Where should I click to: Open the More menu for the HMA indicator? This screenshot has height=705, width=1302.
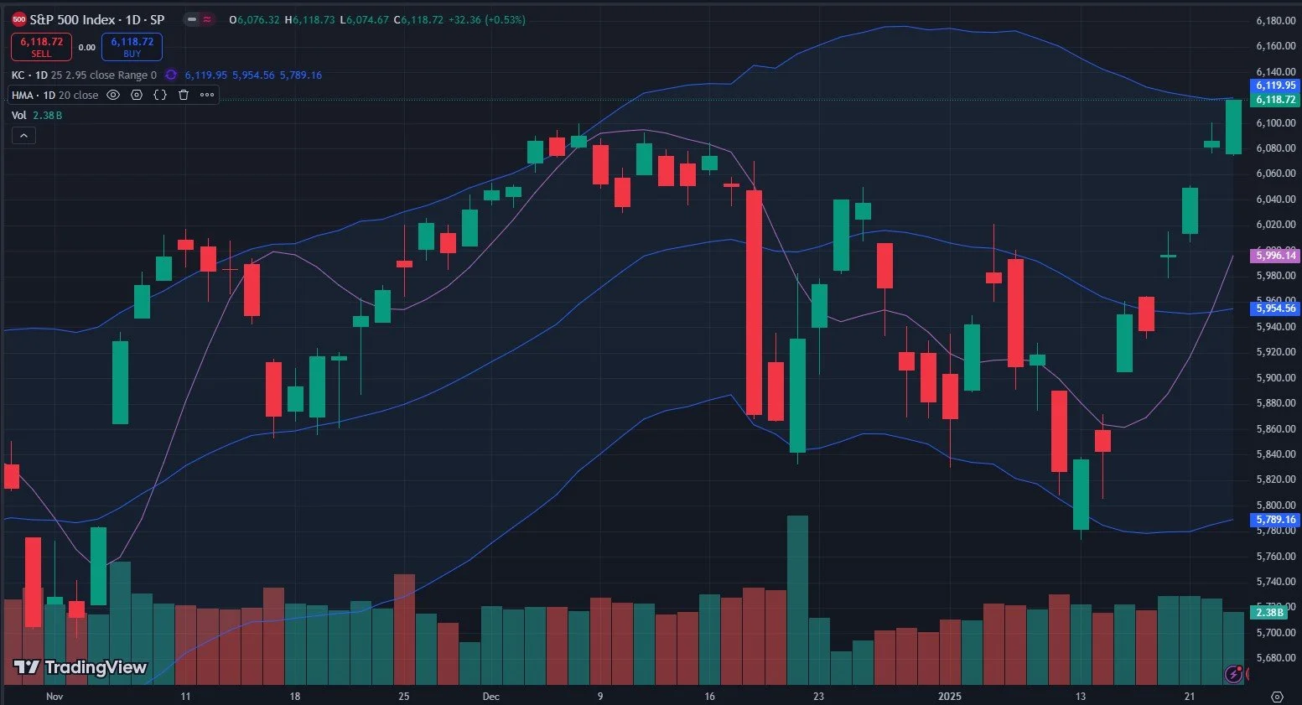tap(207, 96)
